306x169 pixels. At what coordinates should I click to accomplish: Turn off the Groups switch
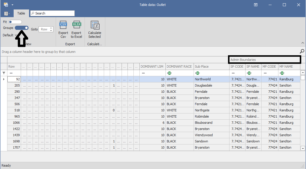coord(22,28)
